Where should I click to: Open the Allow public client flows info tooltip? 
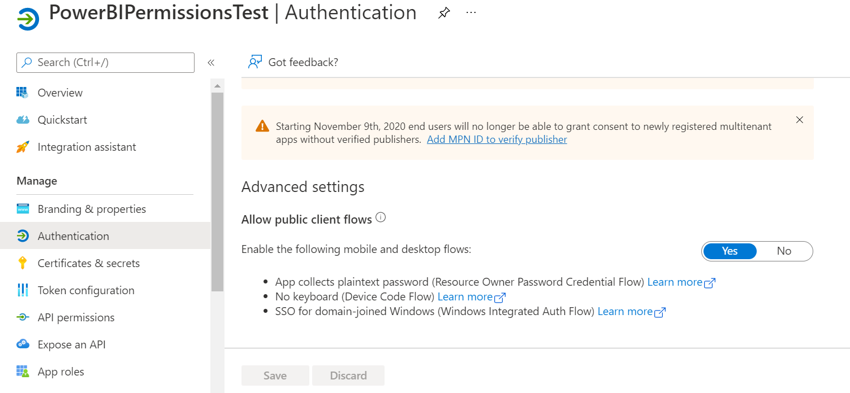click(380, 217)
